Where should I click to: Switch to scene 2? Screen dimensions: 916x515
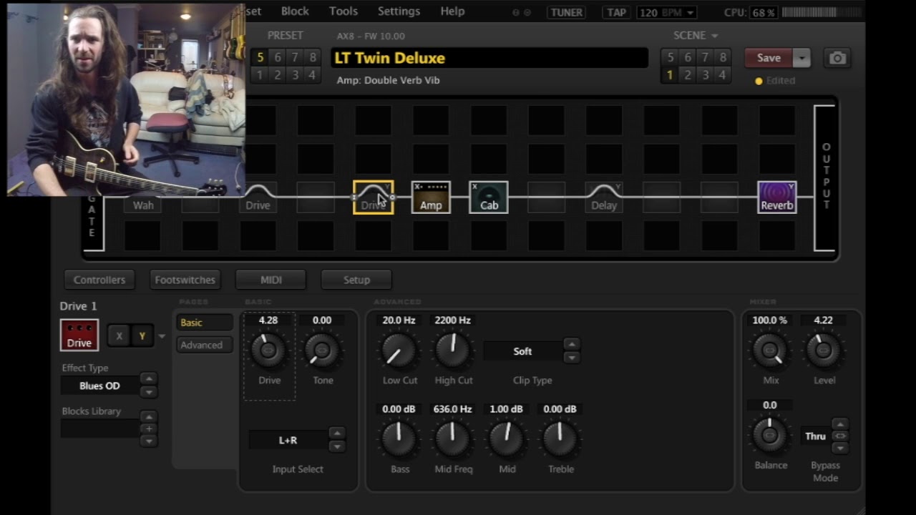click(688, 74)
